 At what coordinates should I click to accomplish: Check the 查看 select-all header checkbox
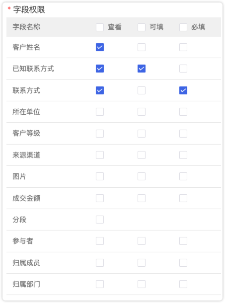[100, 27]
